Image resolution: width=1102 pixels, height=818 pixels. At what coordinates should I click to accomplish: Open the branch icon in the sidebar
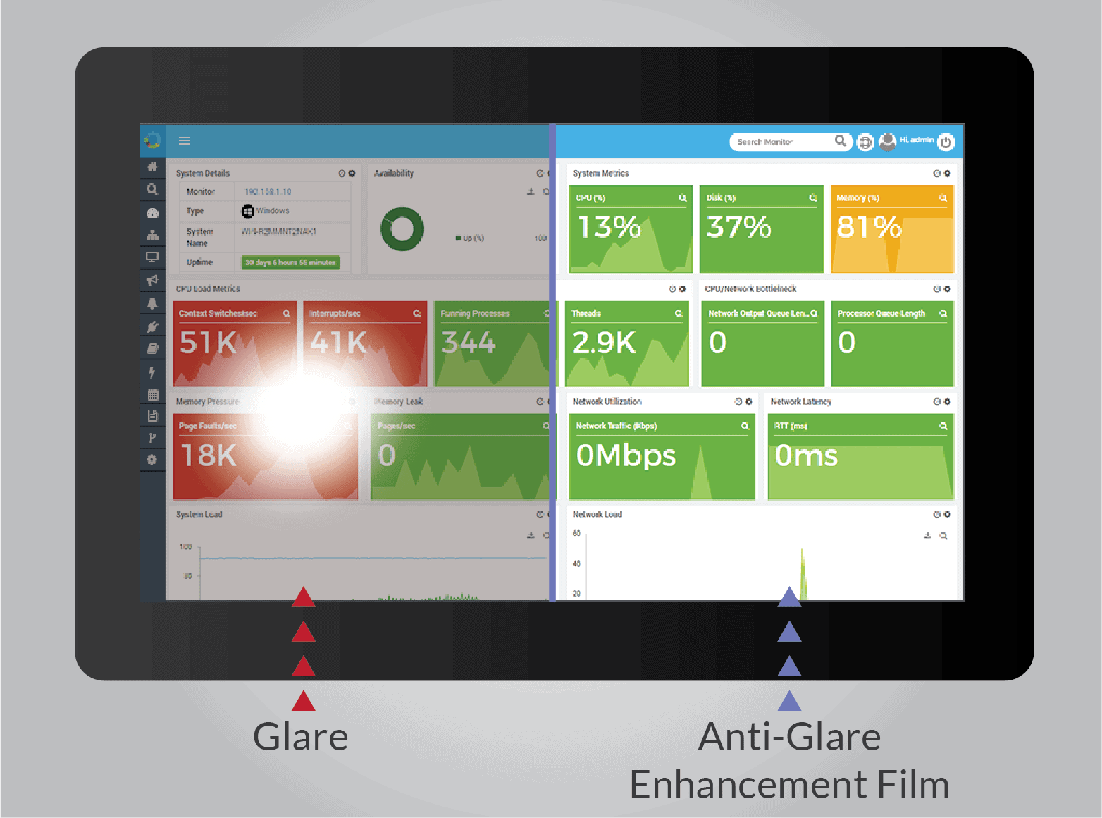[152, 438]
